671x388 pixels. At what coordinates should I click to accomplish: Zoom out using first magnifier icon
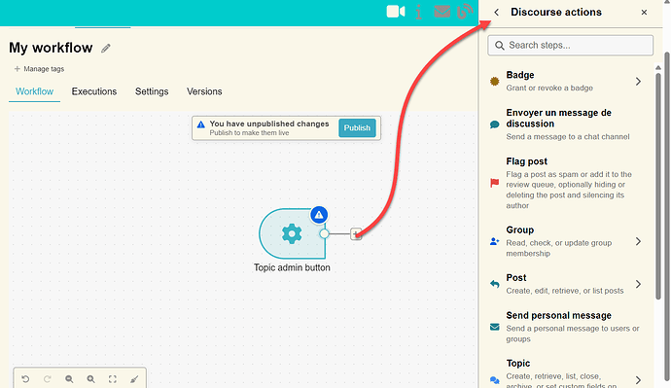69,379
